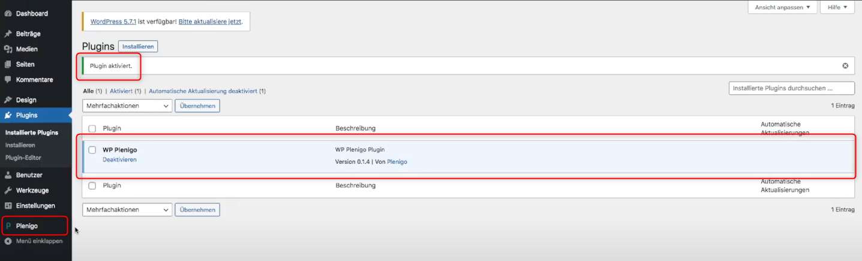Click the Medien media icon
This screenshot has width=862, height=261.
(x=8, y=49)
